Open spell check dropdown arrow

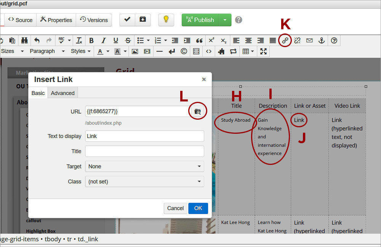(69, 41)
